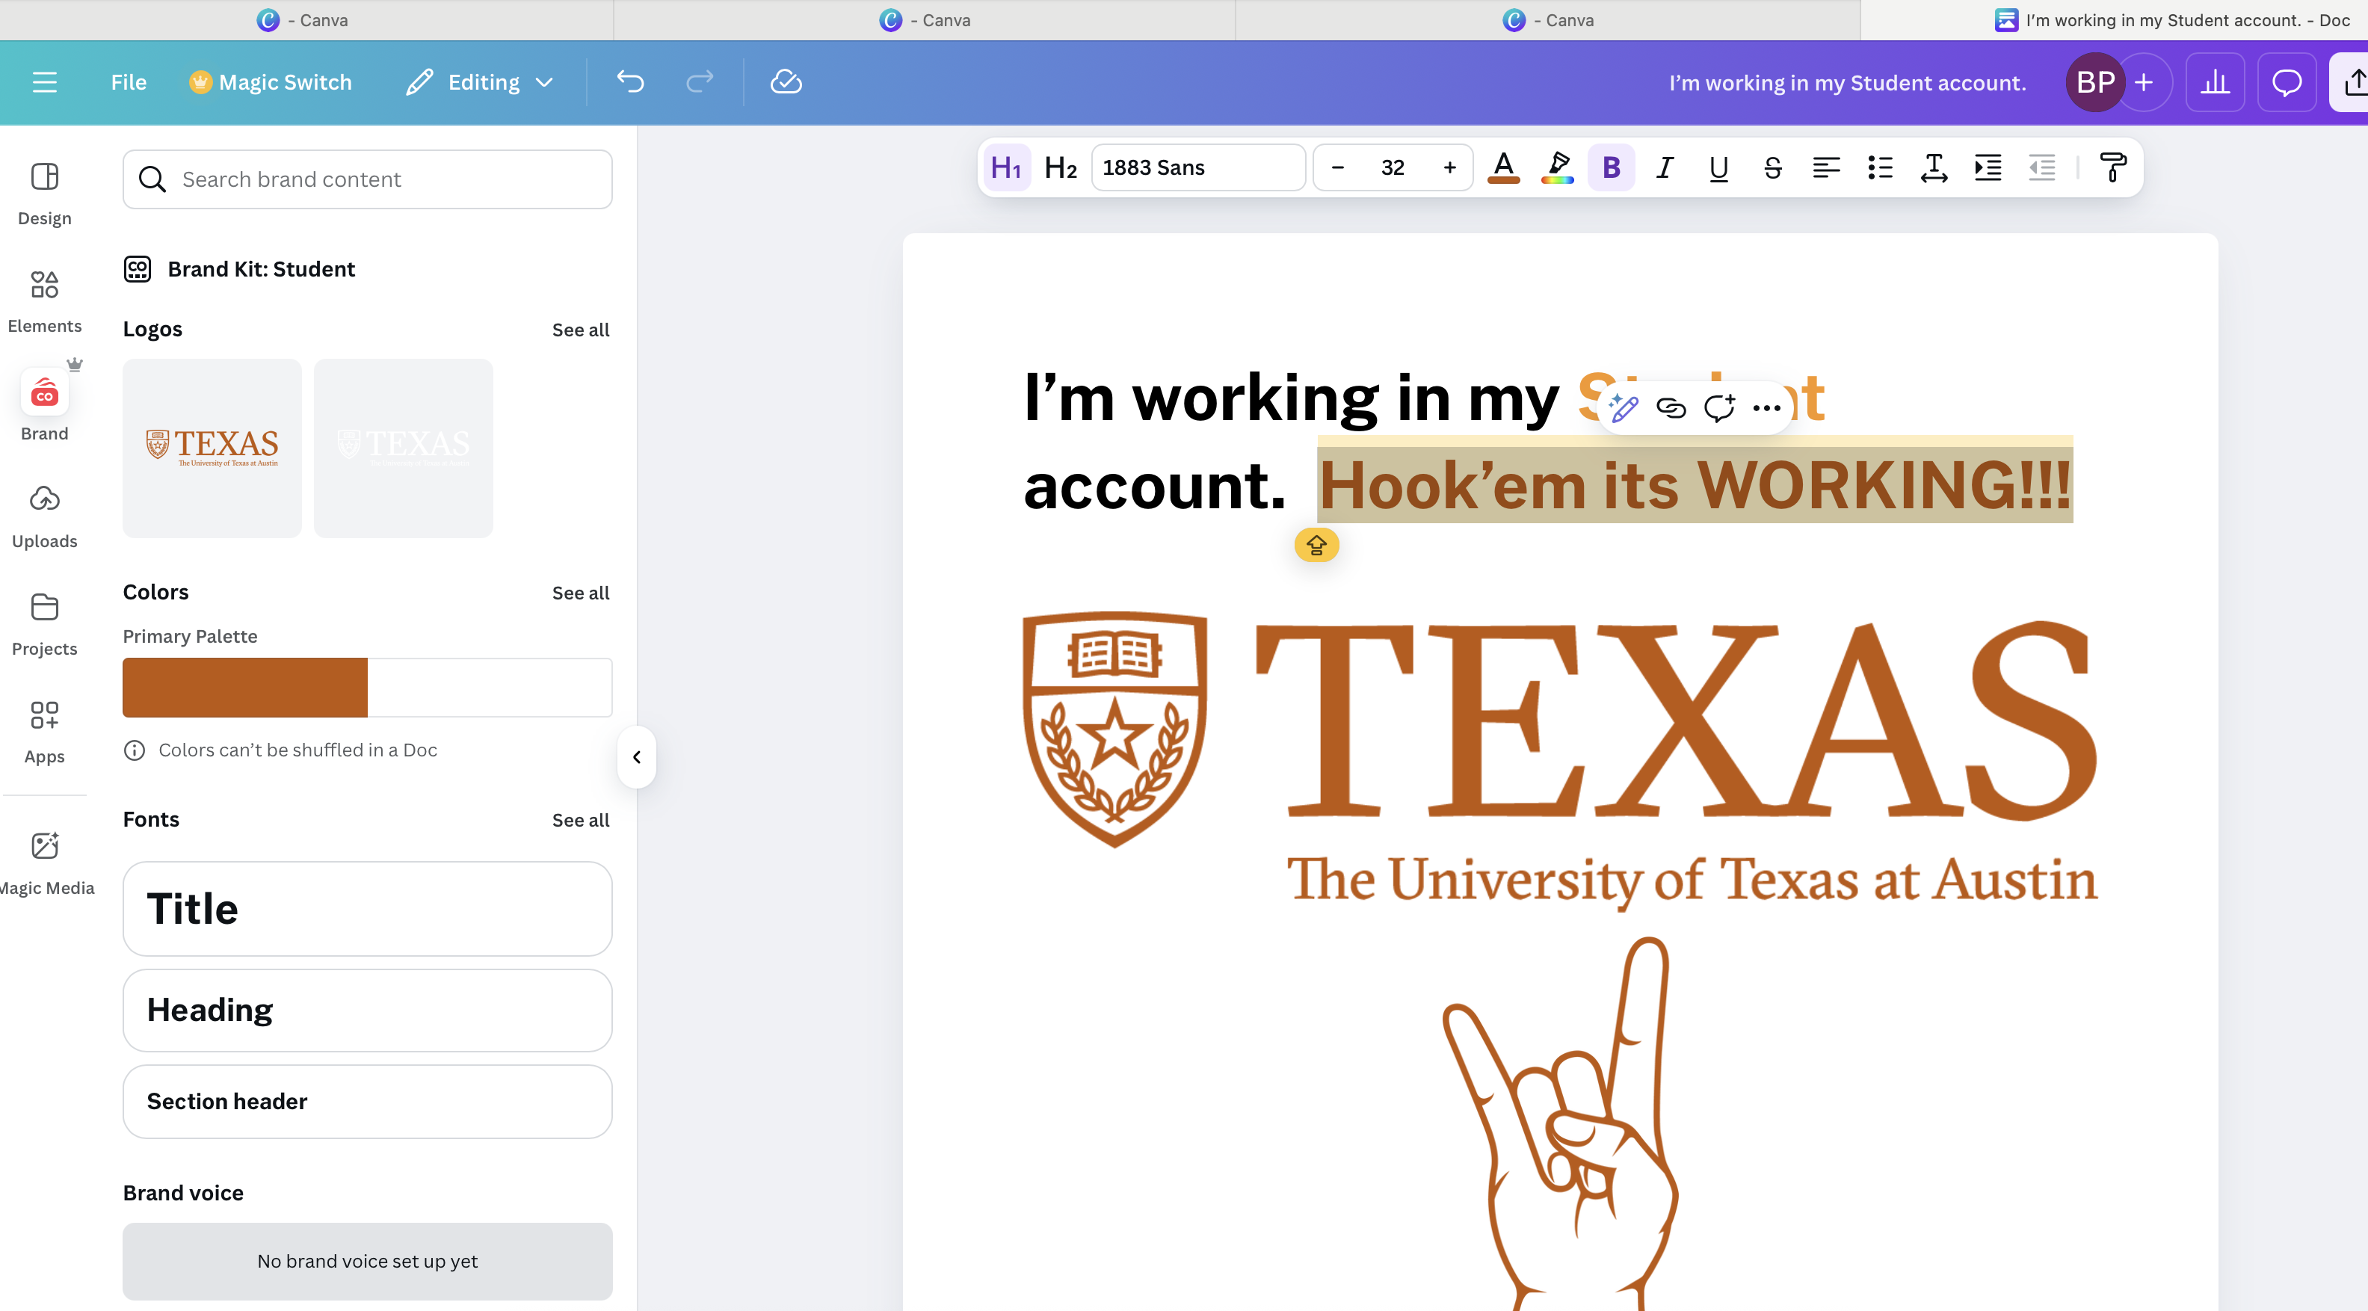
Task: Open the File menu
Action: click(x=129, y=83)
